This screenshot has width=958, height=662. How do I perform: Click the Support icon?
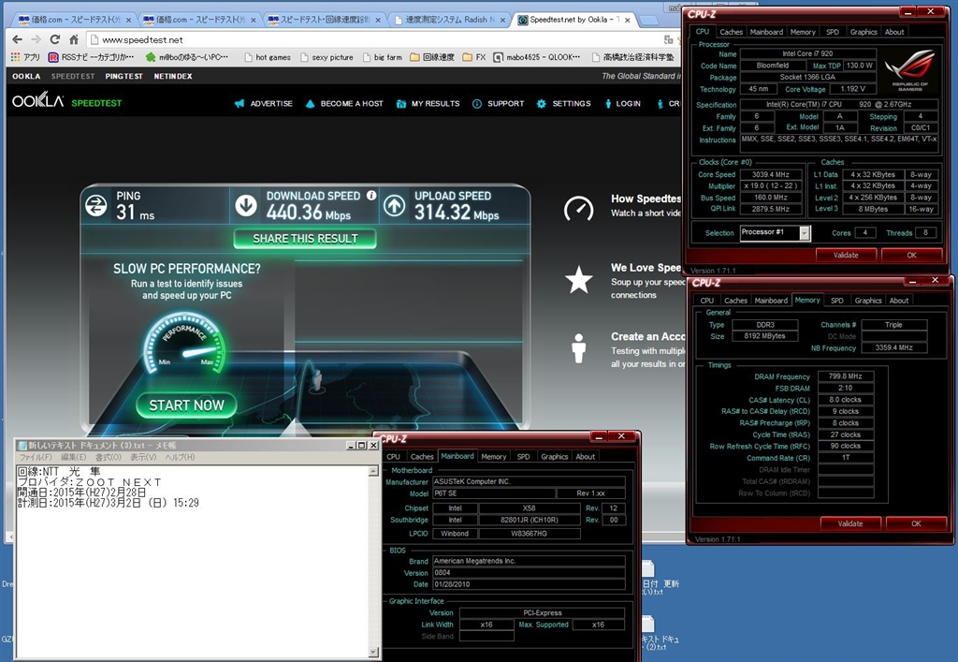click(477, 103)
